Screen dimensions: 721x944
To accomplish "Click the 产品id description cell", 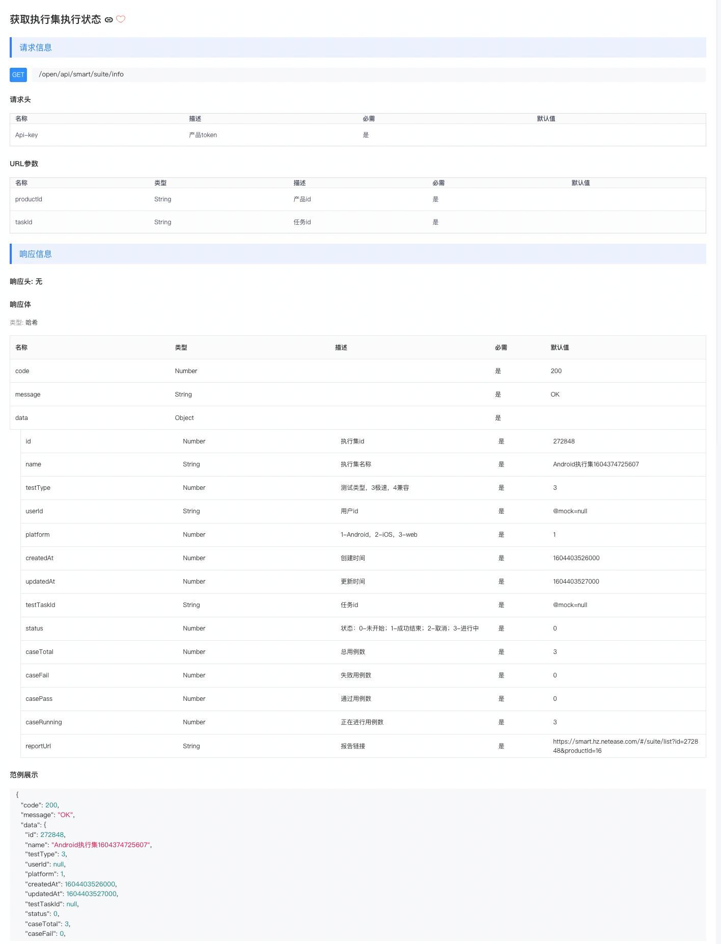I will pos(302,199).
